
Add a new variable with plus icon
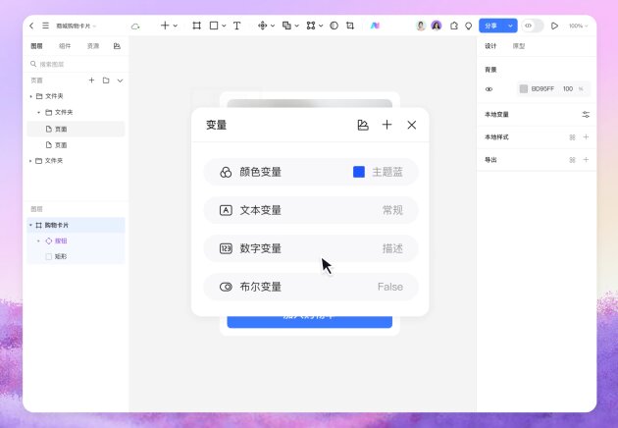point(387,125)
